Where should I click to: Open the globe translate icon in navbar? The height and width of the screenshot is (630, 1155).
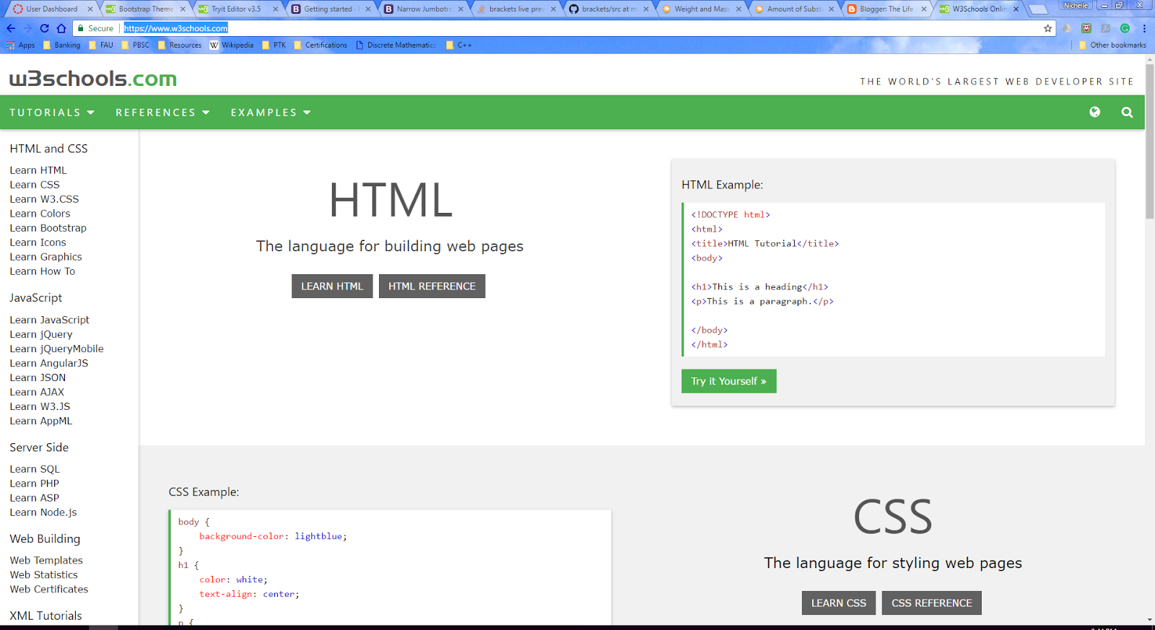(1095, 112)
